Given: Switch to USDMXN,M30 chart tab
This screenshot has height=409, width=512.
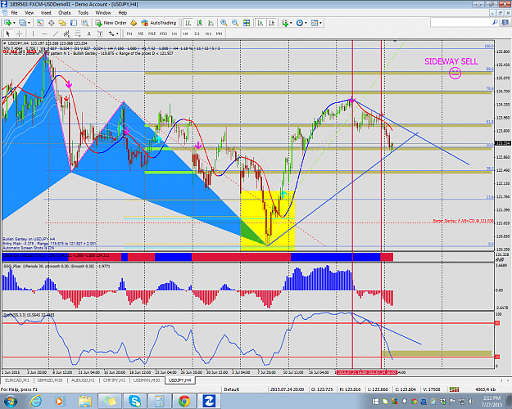Looking at the screenshot, I should point(147,380).
